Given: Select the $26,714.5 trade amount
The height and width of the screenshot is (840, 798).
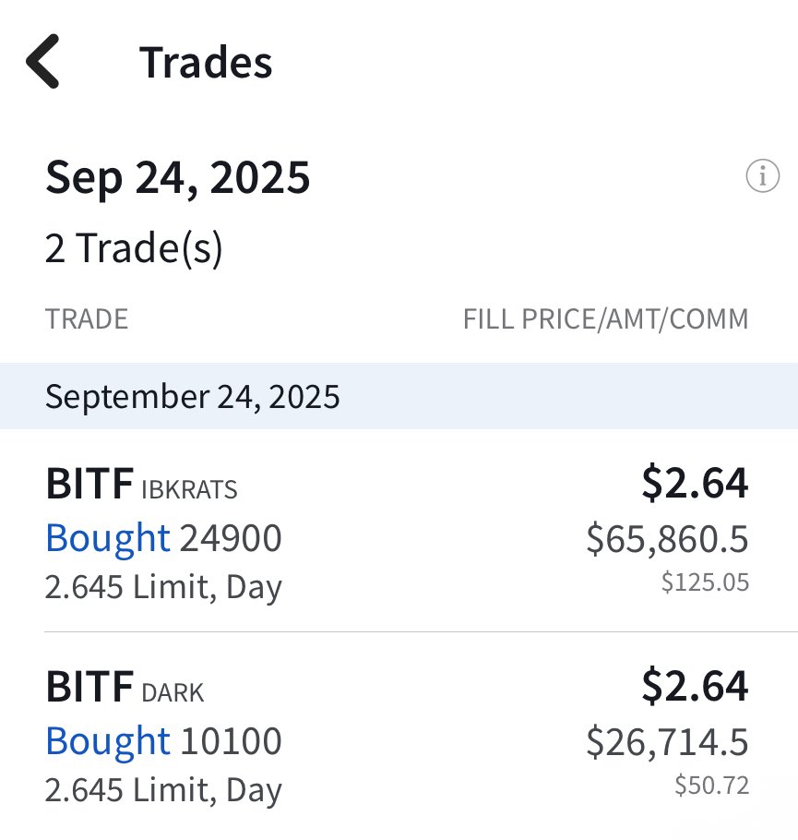Looking at the screenshot, I should pyautogui.click(x=667, y=742).
